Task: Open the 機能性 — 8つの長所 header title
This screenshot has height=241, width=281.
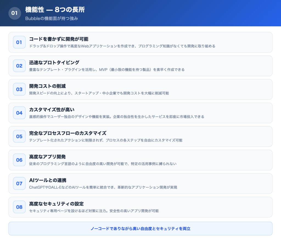Action: click(x=54, y=10)
